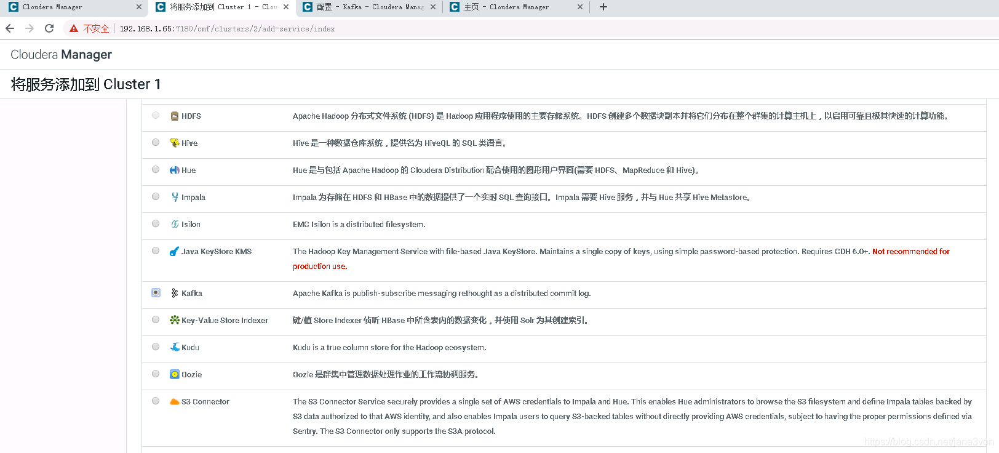Select the Kafka radio button
The height and width of the screenshot is (453, 999).
[x=156, y=292]
